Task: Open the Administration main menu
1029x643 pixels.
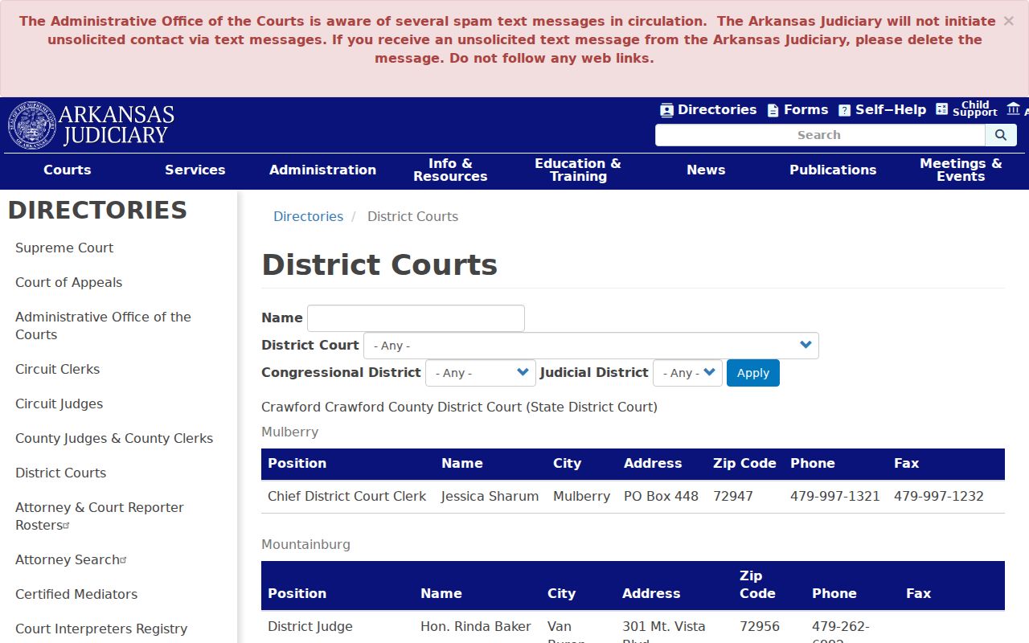Action: click(322, 170)
